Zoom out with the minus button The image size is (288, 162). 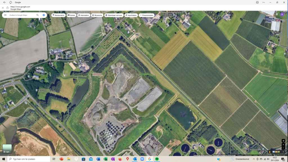(283, 148)
